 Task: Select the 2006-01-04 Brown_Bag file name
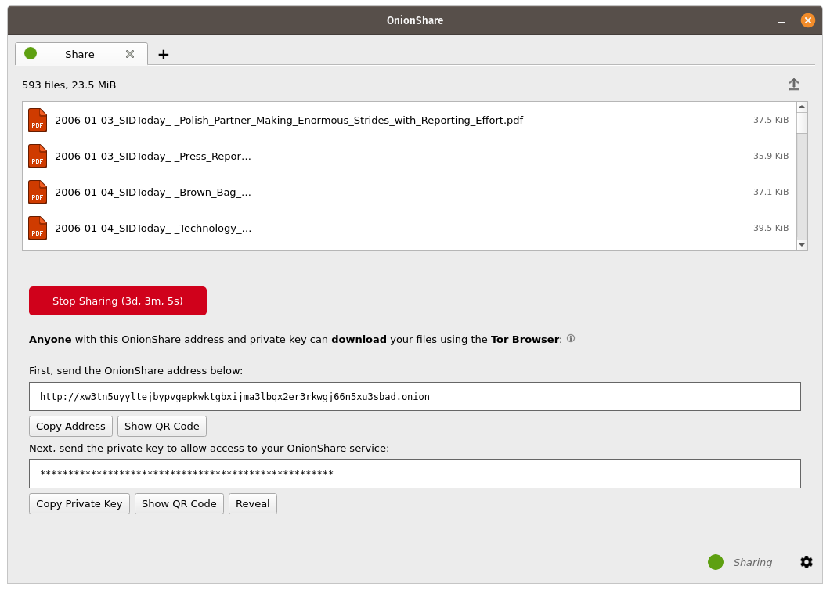click(x=153, y=192)
